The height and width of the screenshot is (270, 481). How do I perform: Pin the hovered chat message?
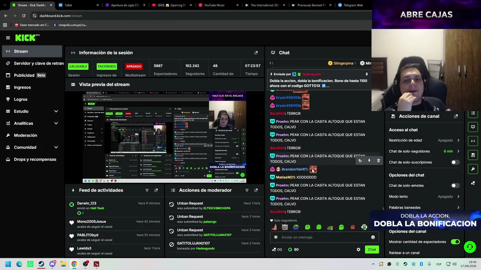tap(369, 161)
